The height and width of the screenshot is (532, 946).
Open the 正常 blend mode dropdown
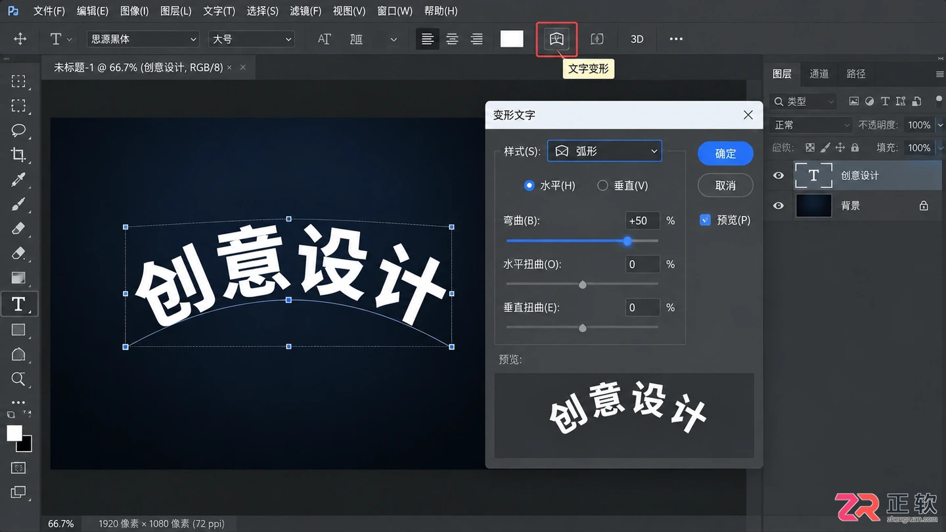811,125
